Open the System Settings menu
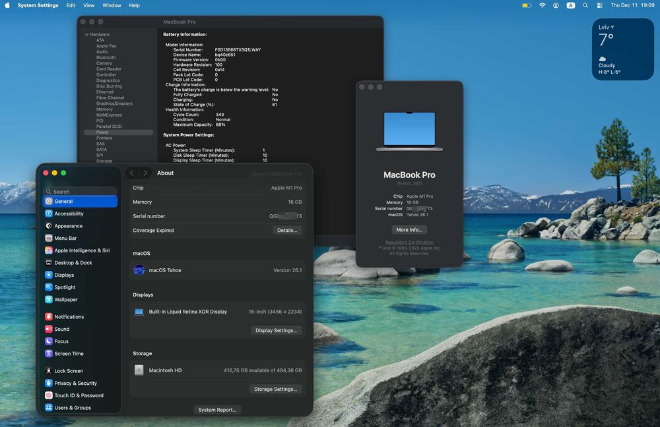 [x=38, y=5]
